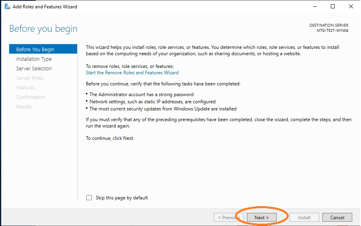Click the Add Roles and Features Wizard title icon
Viewport: 361px width, 226px height.
(7, 7)
